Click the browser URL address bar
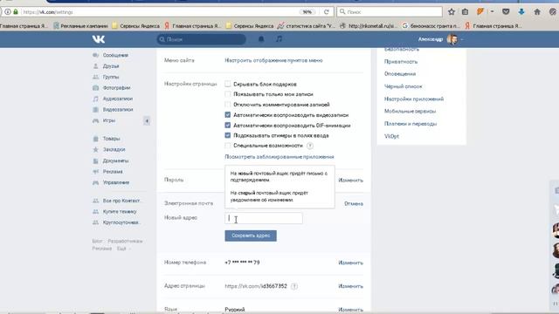559x314 pixels. [161, 12]
